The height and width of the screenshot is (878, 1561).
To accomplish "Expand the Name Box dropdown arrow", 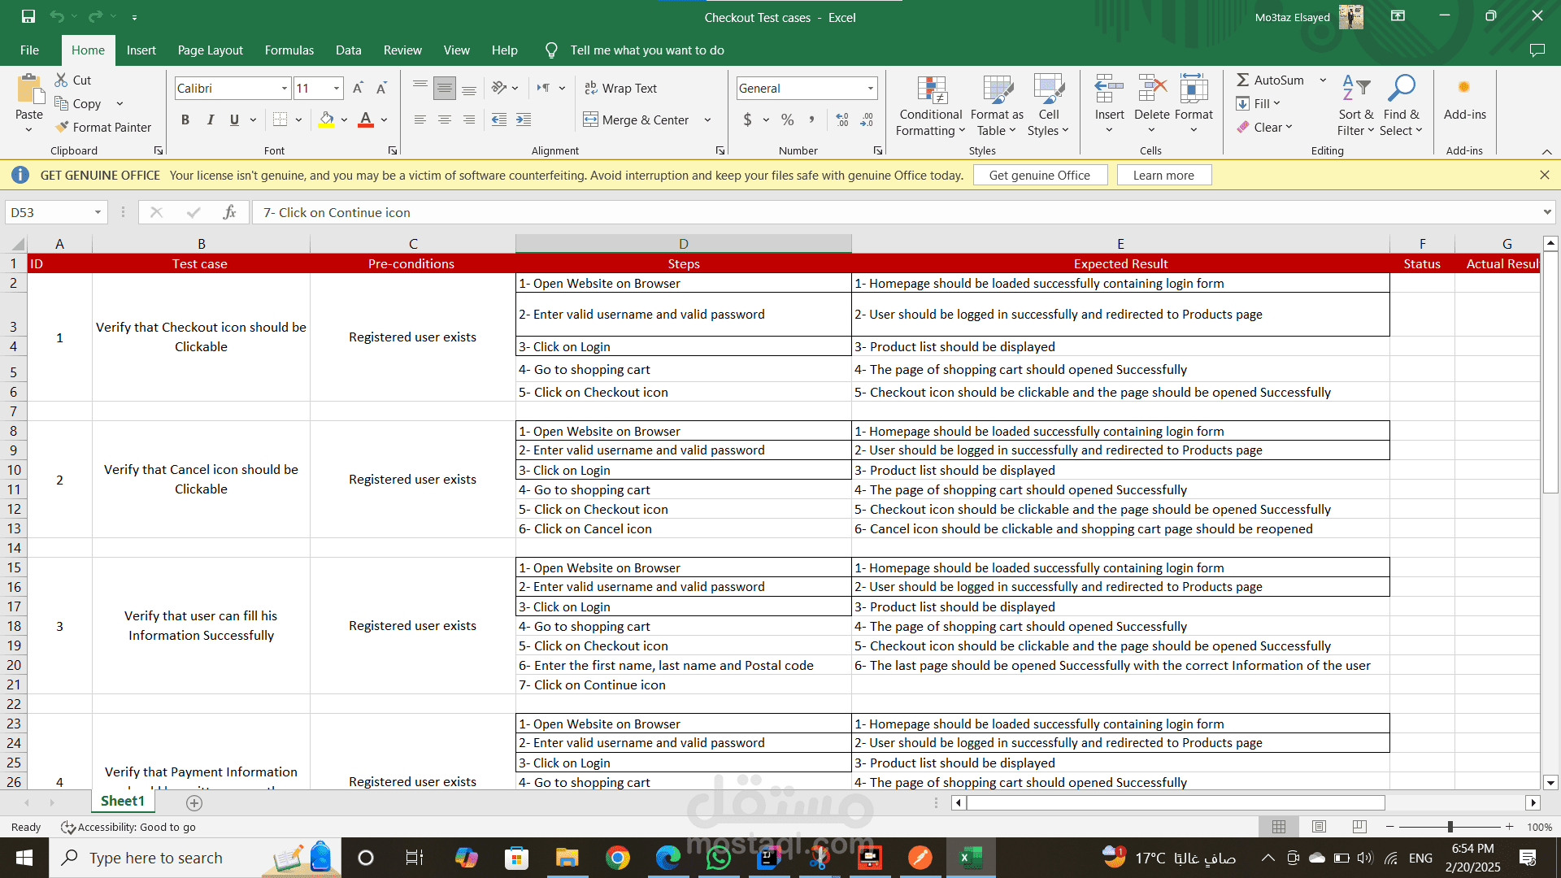I will (x=98, y=212).
